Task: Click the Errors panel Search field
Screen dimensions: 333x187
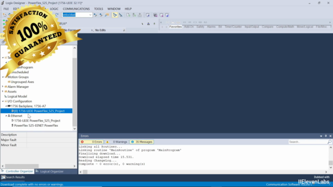Action: [x=308, y=142]
